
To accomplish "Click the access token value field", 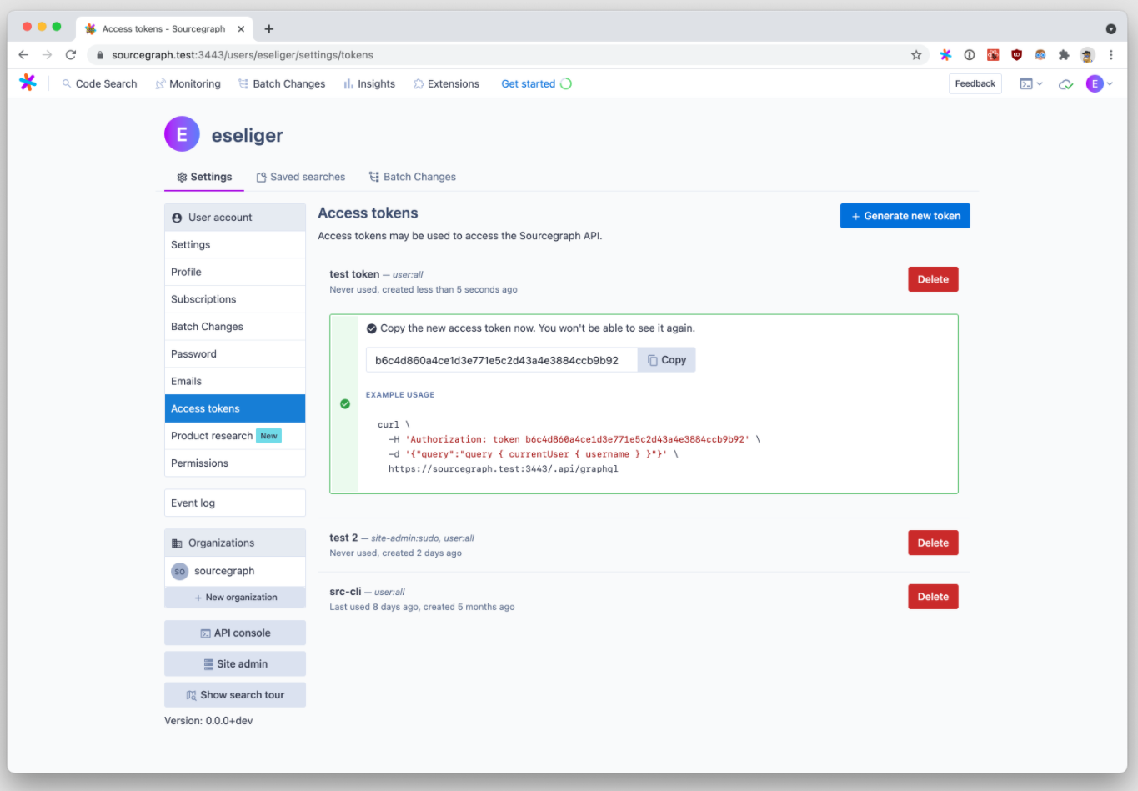I will (x=502, y=360).
